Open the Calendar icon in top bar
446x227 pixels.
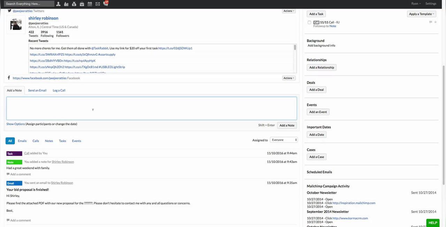pyautogui.click(x=90, y=4)
